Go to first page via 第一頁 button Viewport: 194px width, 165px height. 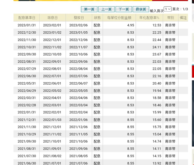(89, 9)
